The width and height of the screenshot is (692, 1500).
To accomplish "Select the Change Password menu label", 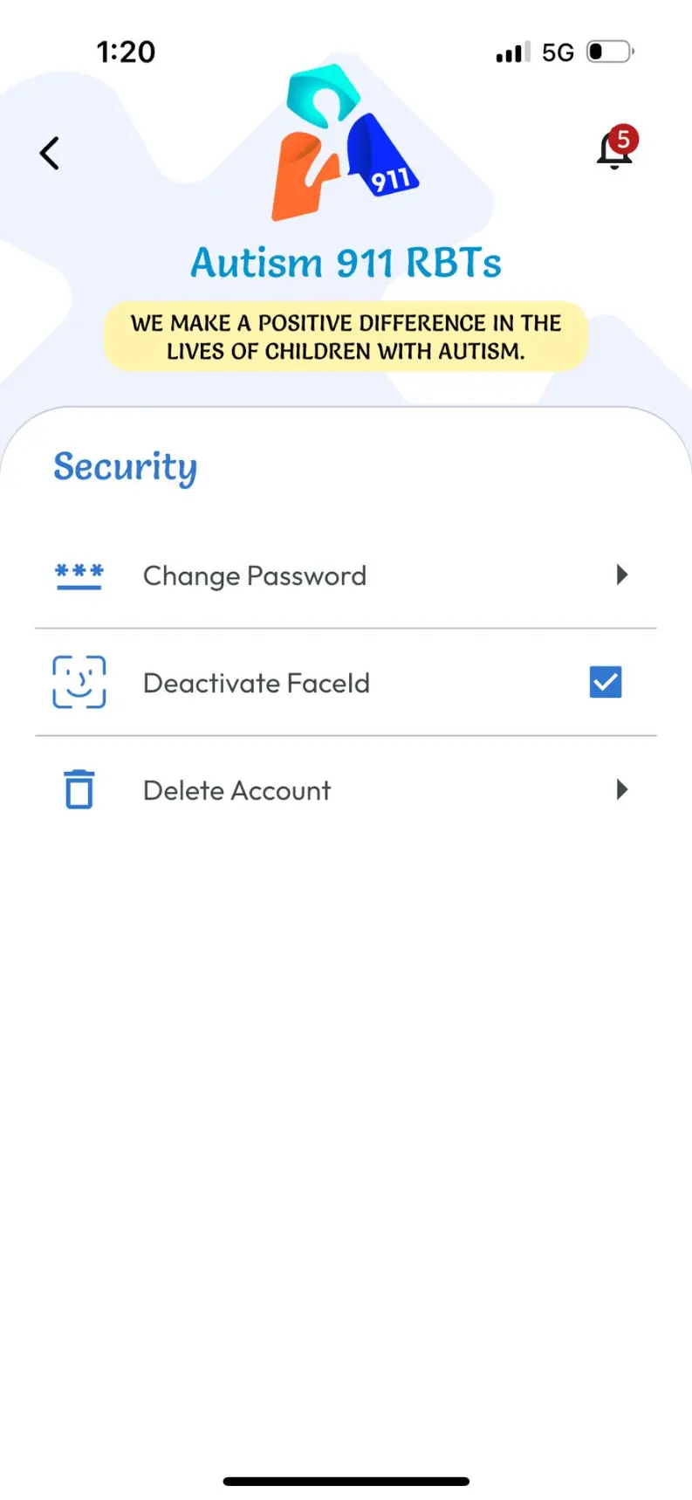I will coord(255,576).
